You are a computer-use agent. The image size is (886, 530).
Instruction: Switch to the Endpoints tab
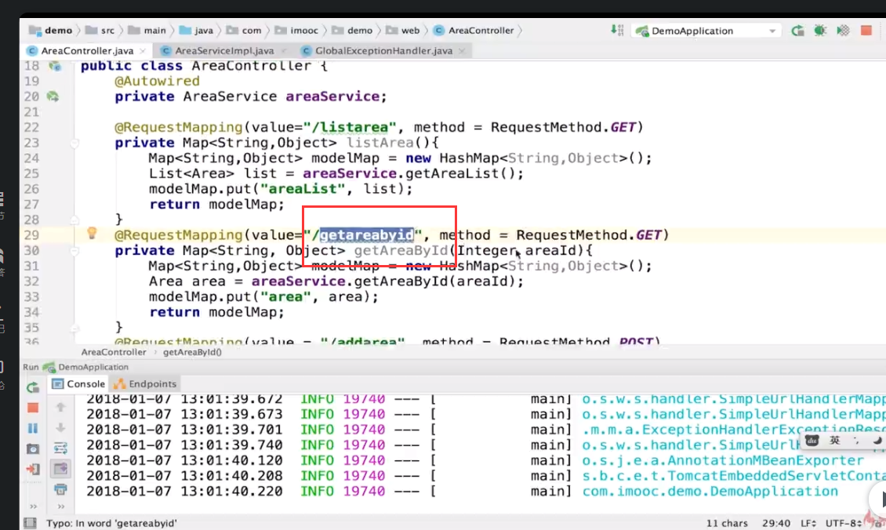coord(145,383)
